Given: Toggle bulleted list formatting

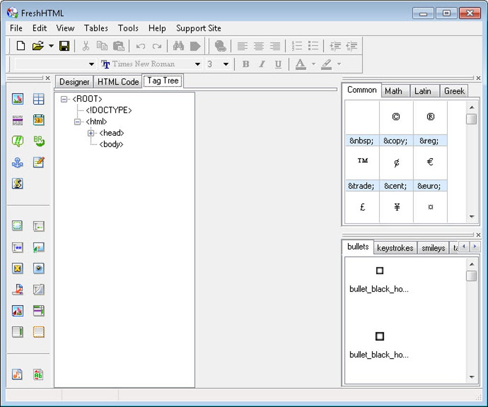Looking at the screenshot, I should 313,46.
